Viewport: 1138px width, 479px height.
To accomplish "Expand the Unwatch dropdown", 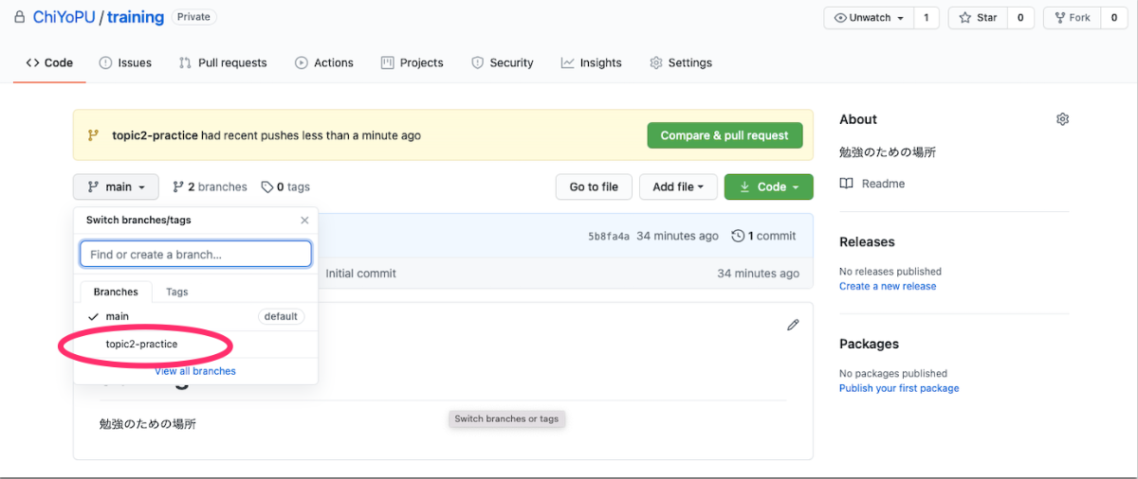I will pyautogui.click(x=869, y=18).
